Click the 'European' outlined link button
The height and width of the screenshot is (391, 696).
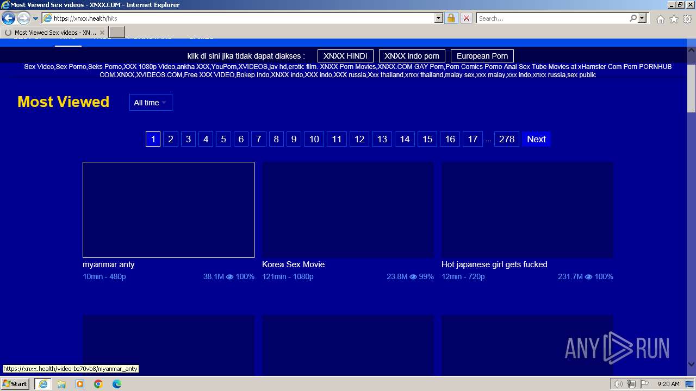point(482,56)
